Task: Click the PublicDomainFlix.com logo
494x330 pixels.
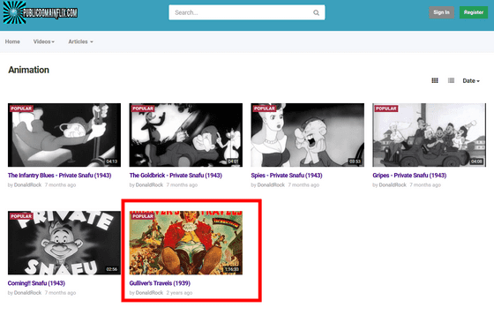Action: pos(41,12)
